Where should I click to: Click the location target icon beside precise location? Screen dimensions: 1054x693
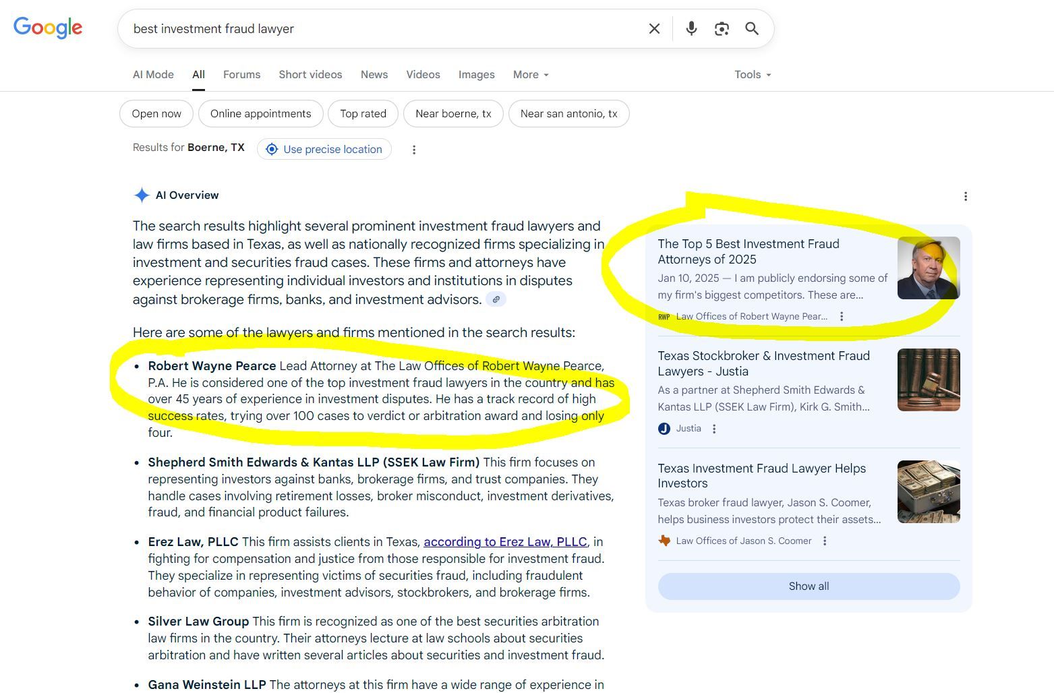tap(272, 149)
